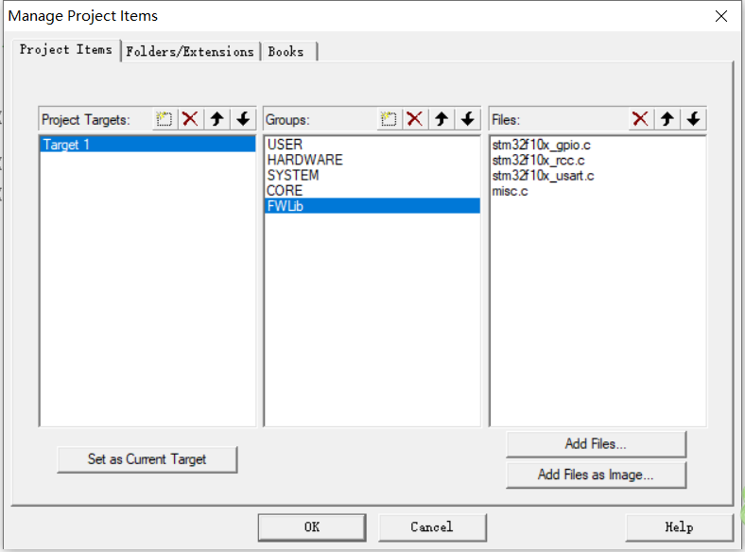Open the Folders/Extensions tab
This screenshot has height=552, width=745.
(x=190, y=51)
